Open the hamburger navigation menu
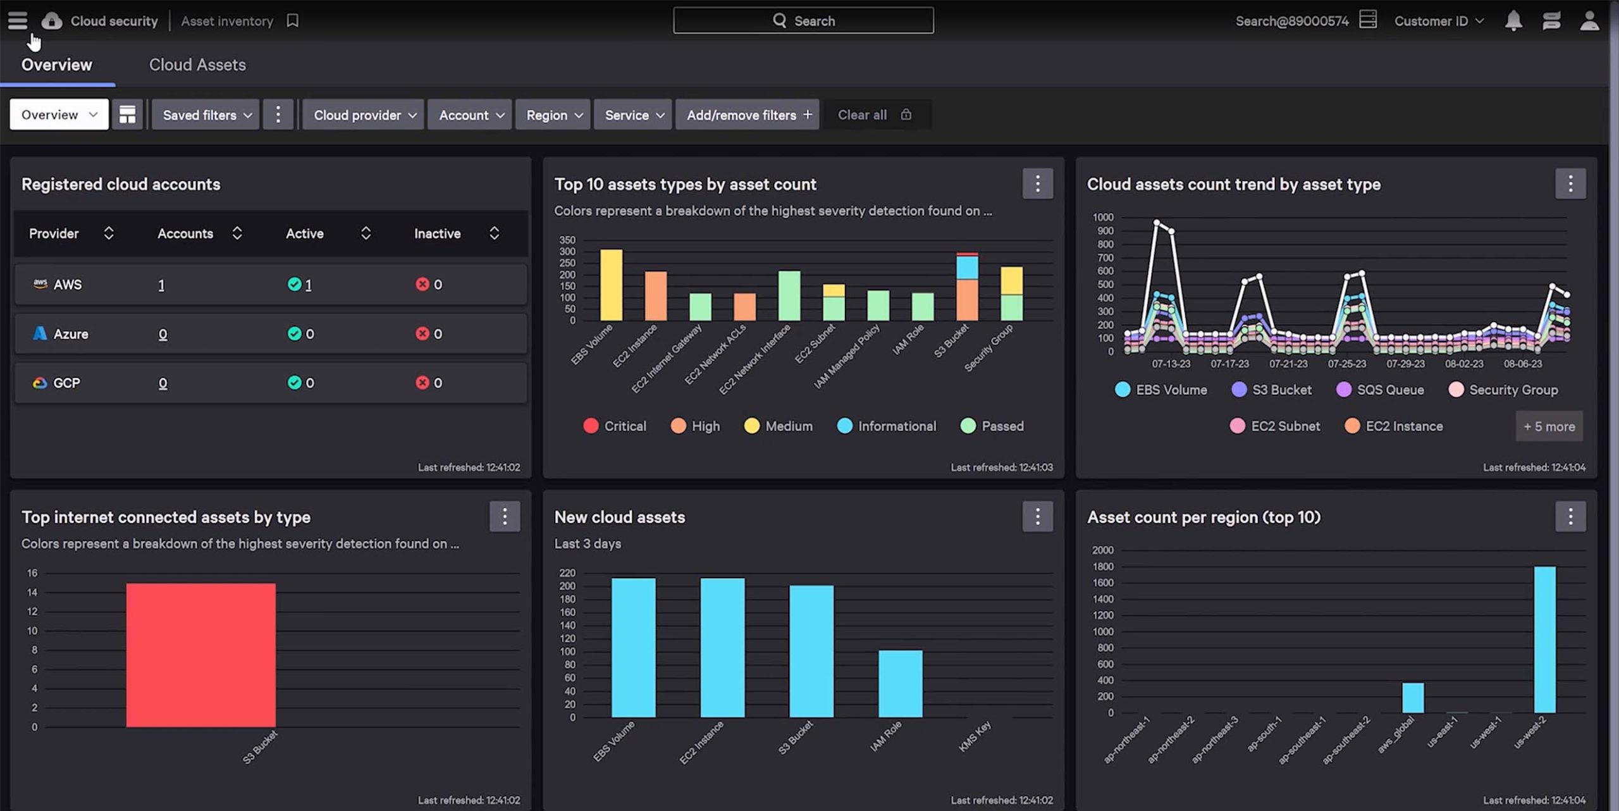 coord(17,20)
